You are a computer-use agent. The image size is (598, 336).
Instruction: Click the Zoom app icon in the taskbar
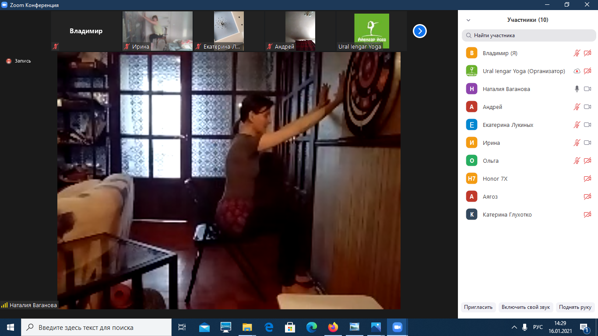click(397, 327)
